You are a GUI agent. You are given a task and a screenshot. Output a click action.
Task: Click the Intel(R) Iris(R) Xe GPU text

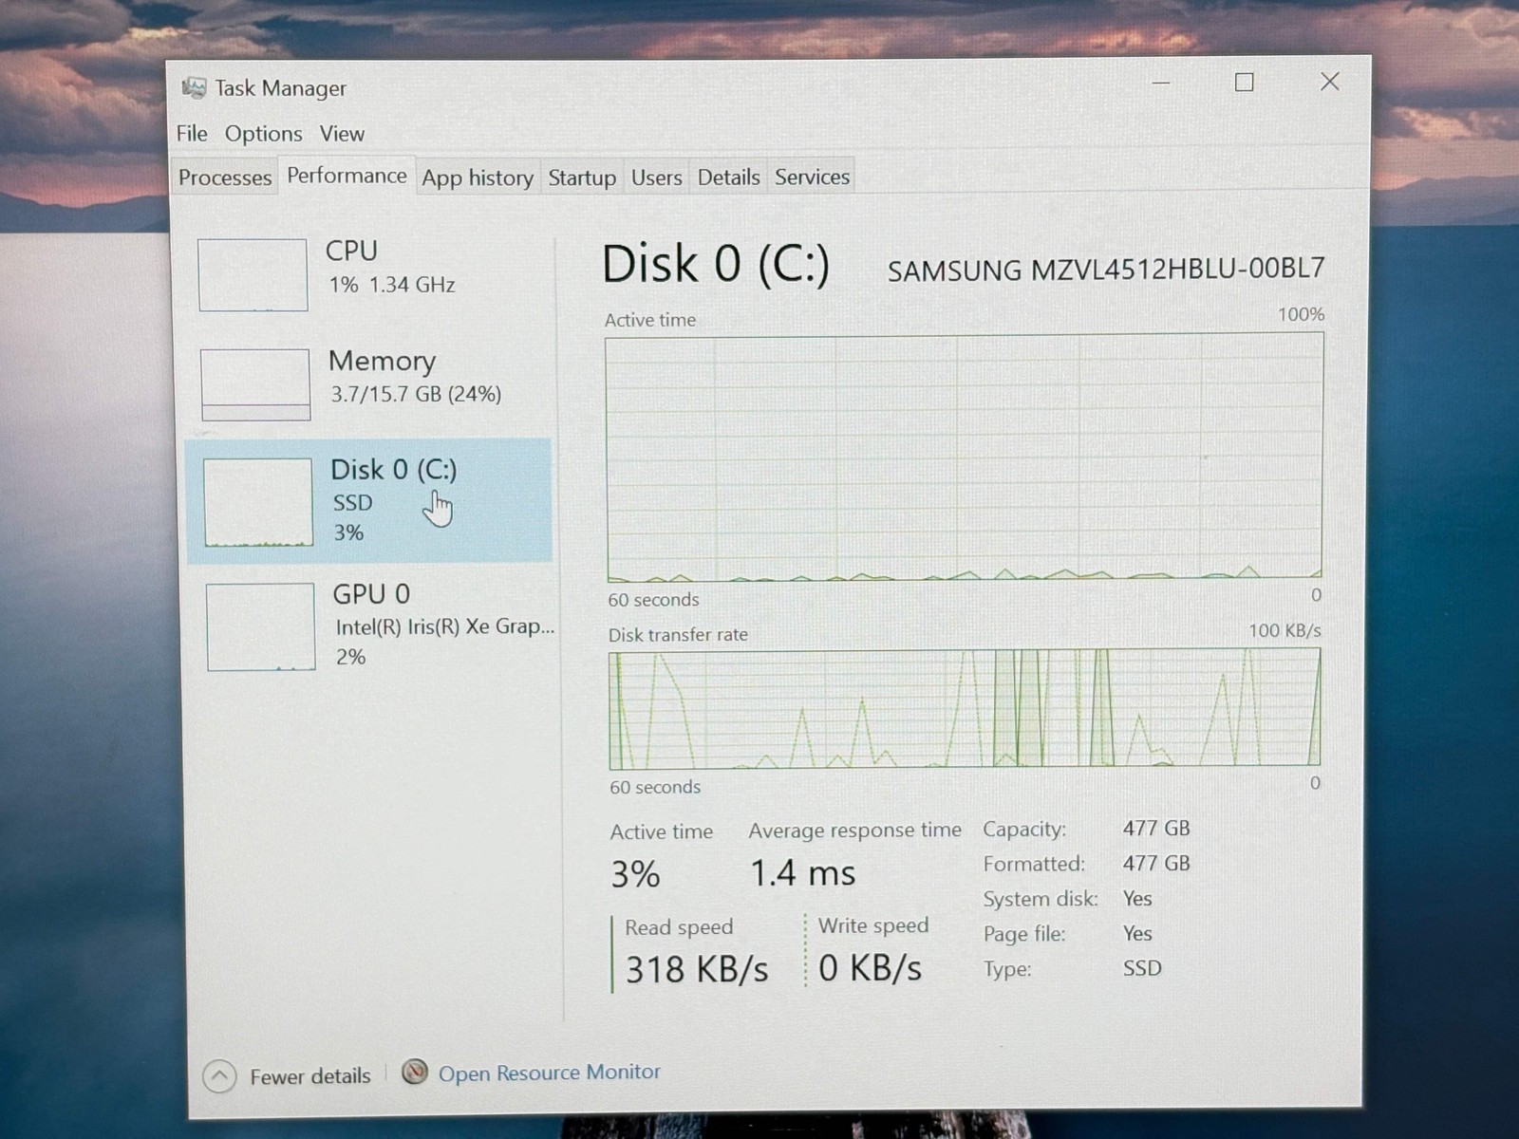pyautogui.click(x=445, y=626)
